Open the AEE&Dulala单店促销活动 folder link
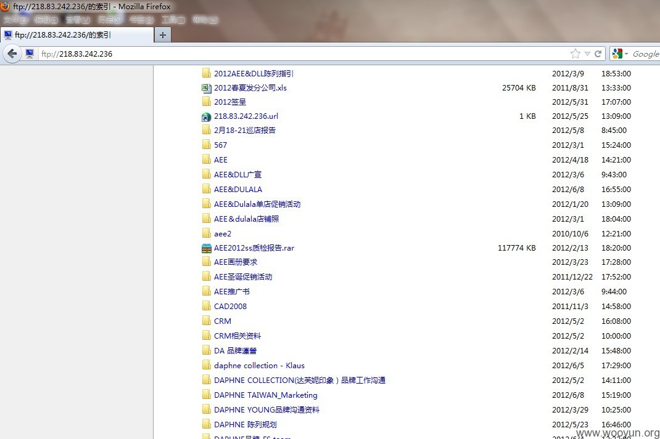This screenshot has height=439, width=660. click(x=257, y=204)
